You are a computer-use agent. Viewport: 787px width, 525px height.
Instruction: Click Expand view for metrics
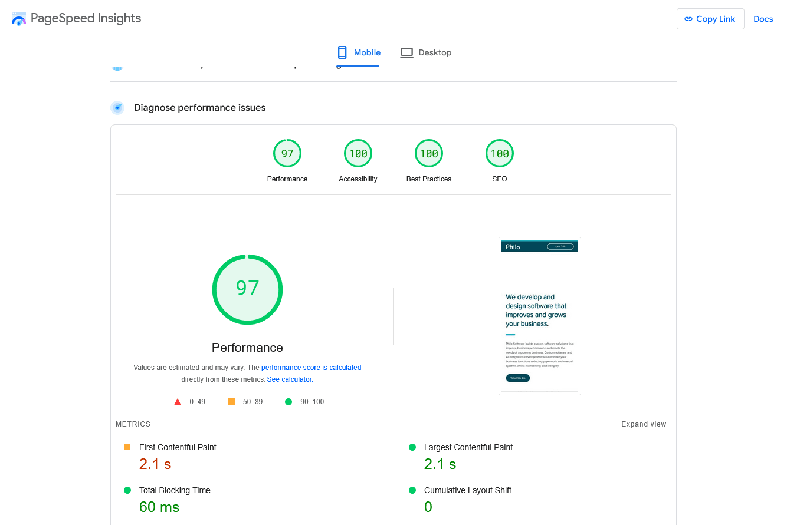[644, 424]
